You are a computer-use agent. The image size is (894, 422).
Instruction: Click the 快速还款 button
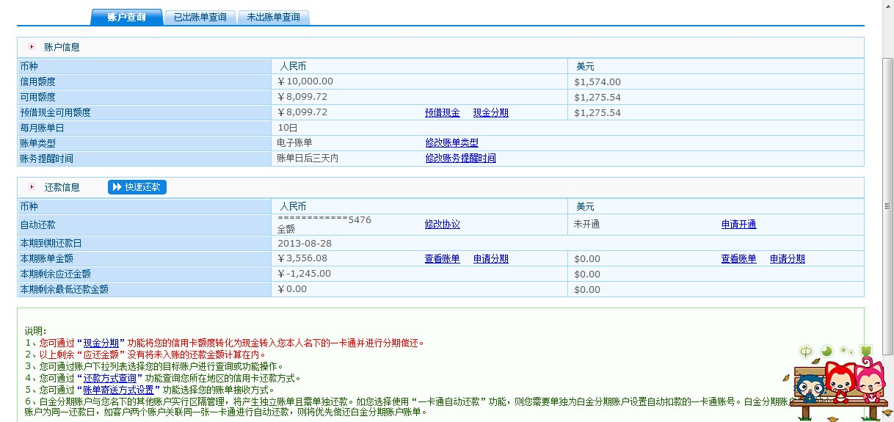click(x=137, y=187)
